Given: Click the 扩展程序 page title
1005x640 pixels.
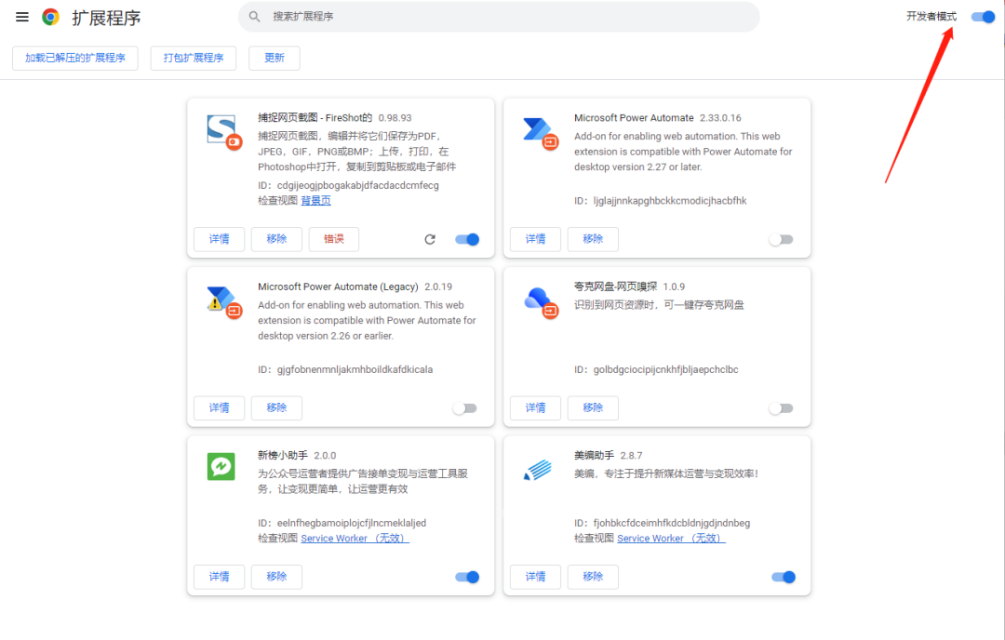Looking at the screenshot, I should 106,18.
